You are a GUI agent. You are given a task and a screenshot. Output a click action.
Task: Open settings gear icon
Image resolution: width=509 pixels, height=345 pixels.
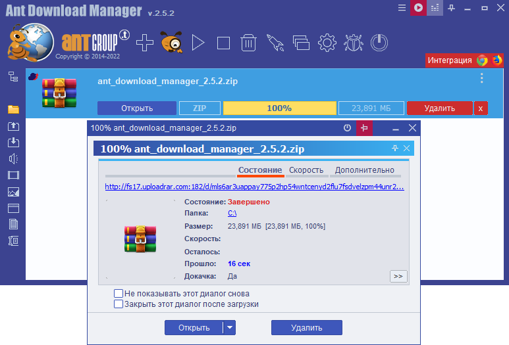[x=327, y=43]
